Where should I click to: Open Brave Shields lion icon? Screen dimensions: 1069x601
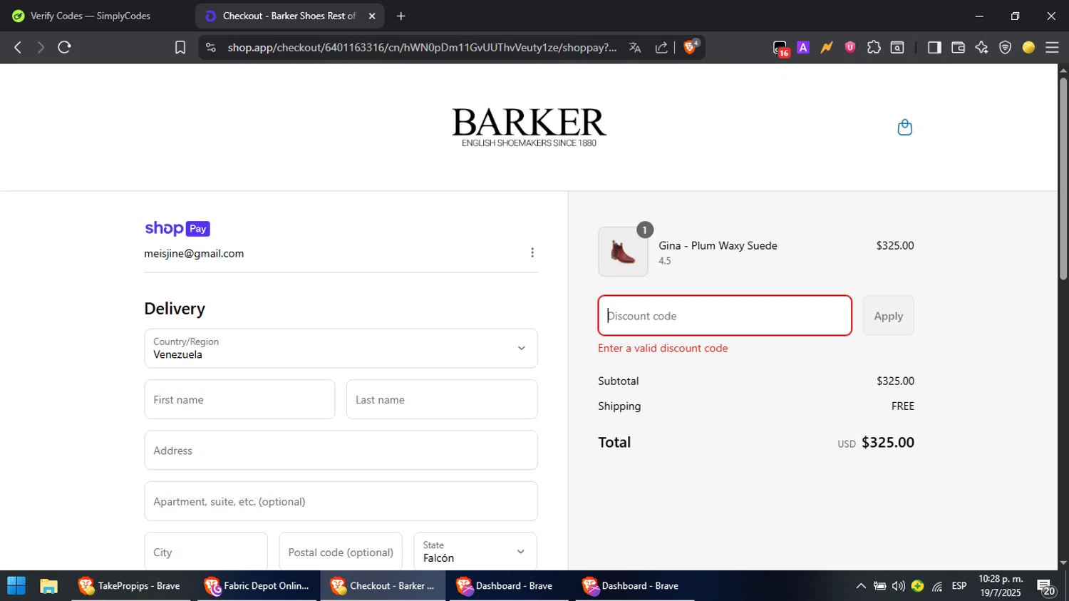click(x=691, y=47)
